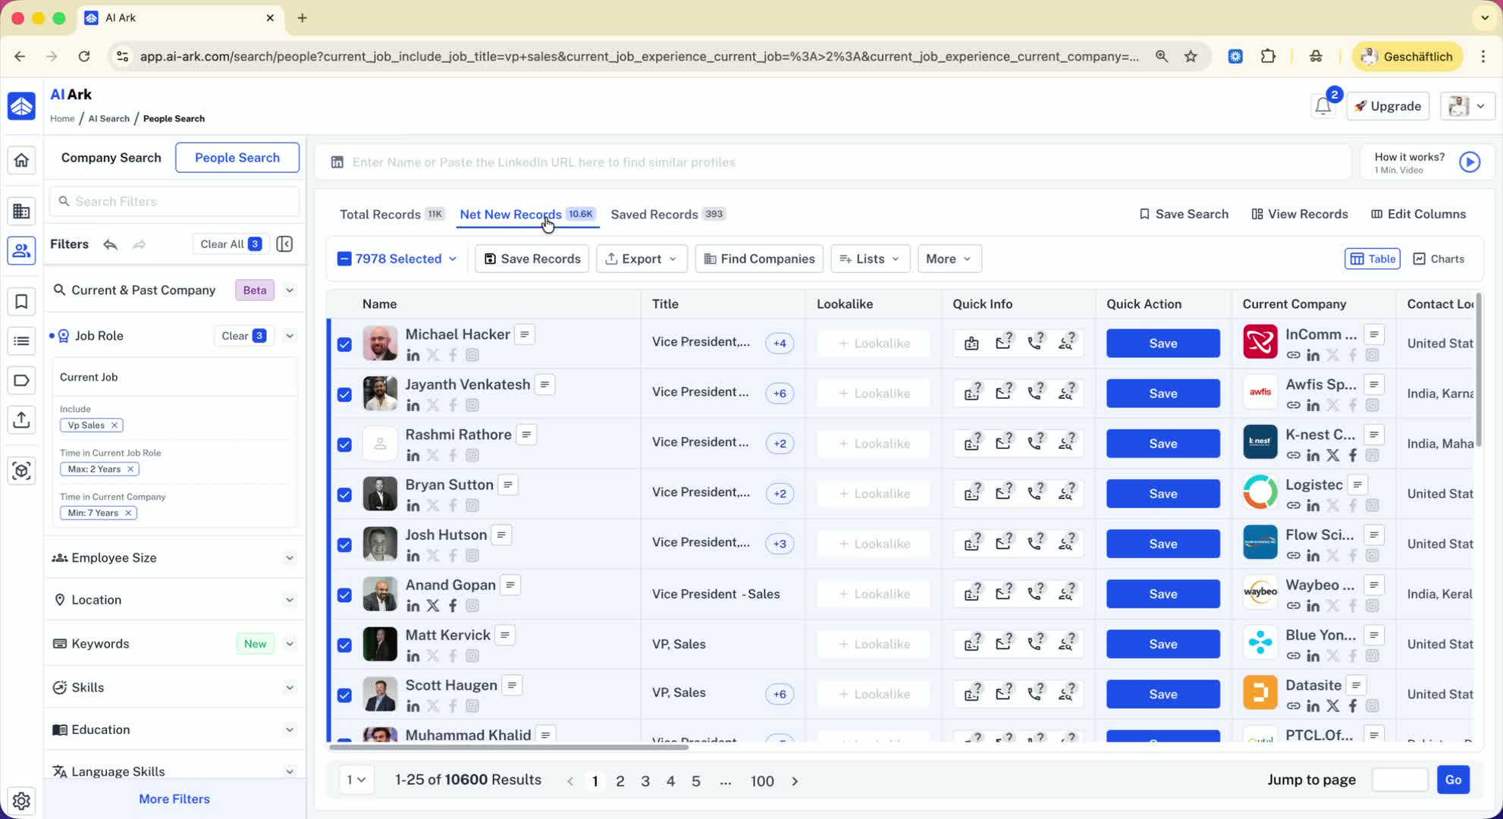Click the More Filters link
The image size is (1503, 819).
tap(174, 799)
